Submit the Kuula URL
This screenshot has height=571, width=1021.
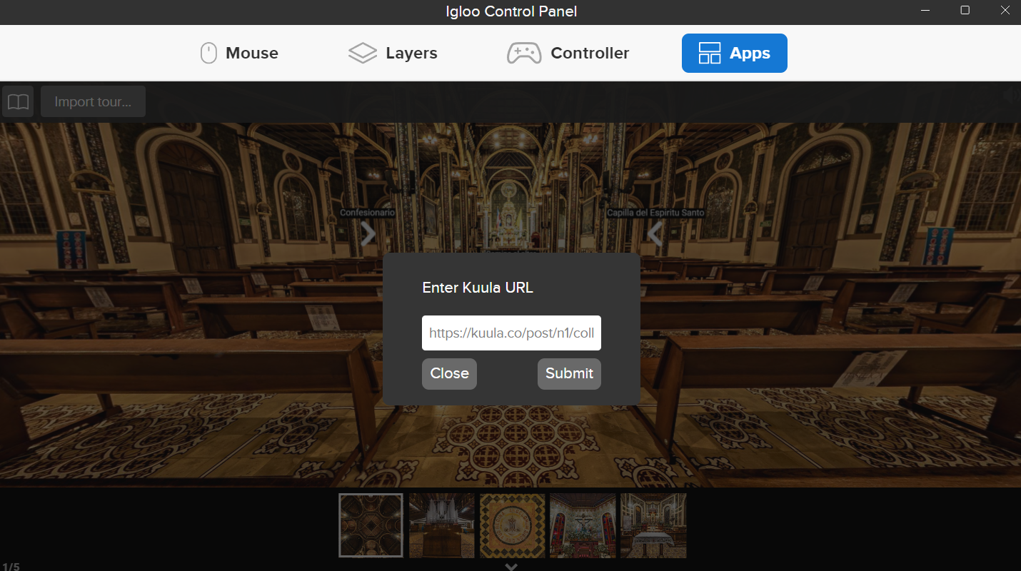point(569,373)
